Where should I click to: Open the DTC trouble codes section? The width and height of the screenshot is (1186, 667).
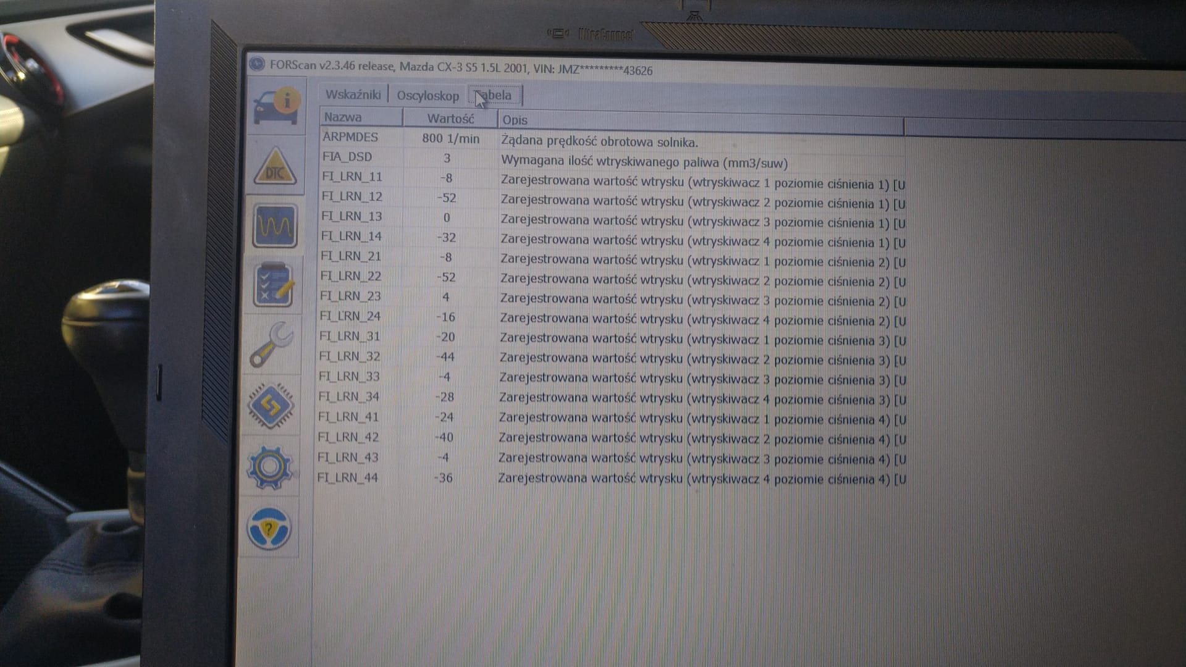[x=275, y=167]
